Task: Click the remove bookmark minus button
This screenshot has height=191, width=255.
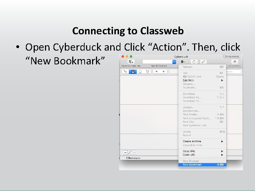Action: click(134, 152)
